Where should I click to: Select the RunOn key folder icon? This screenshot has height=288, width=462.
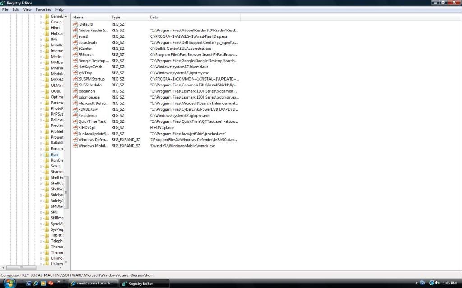point(46,161)
